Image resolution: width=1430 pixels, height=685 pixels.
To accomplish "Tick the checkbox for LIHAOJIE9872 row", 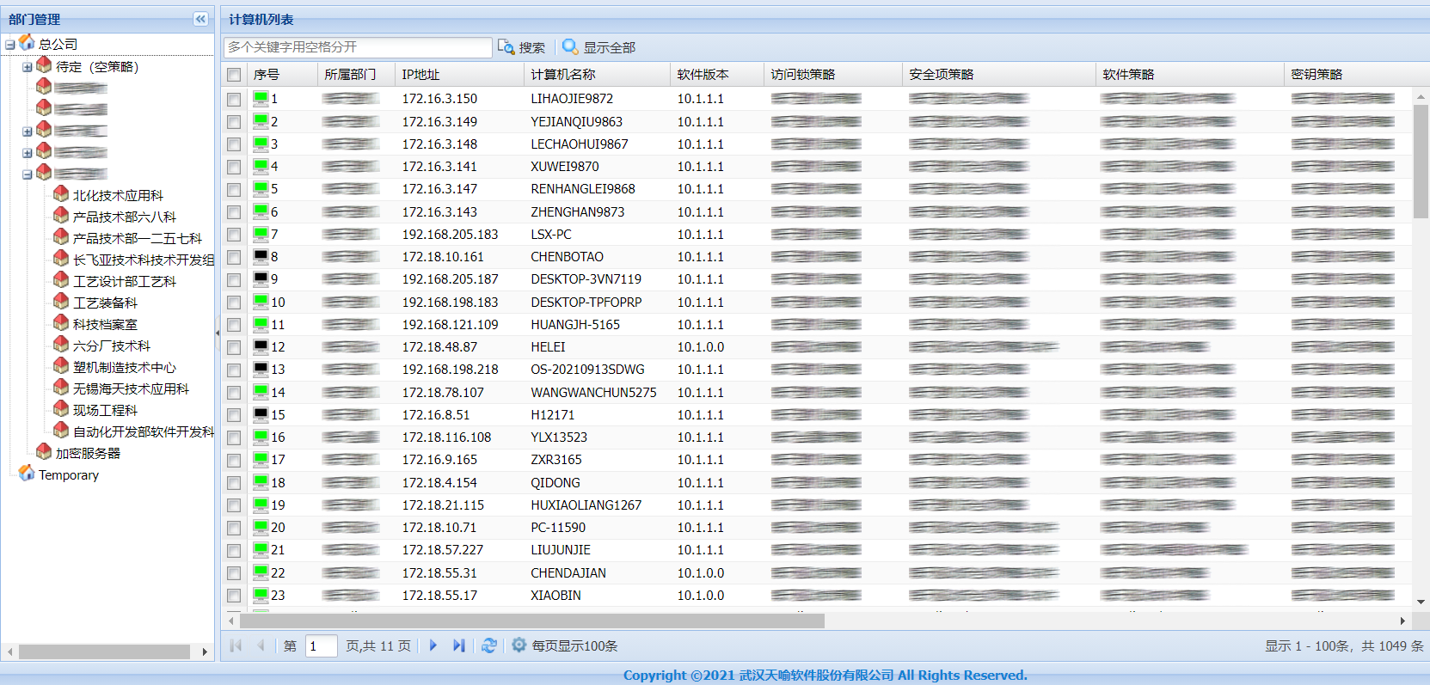I will tap(234, 100).
